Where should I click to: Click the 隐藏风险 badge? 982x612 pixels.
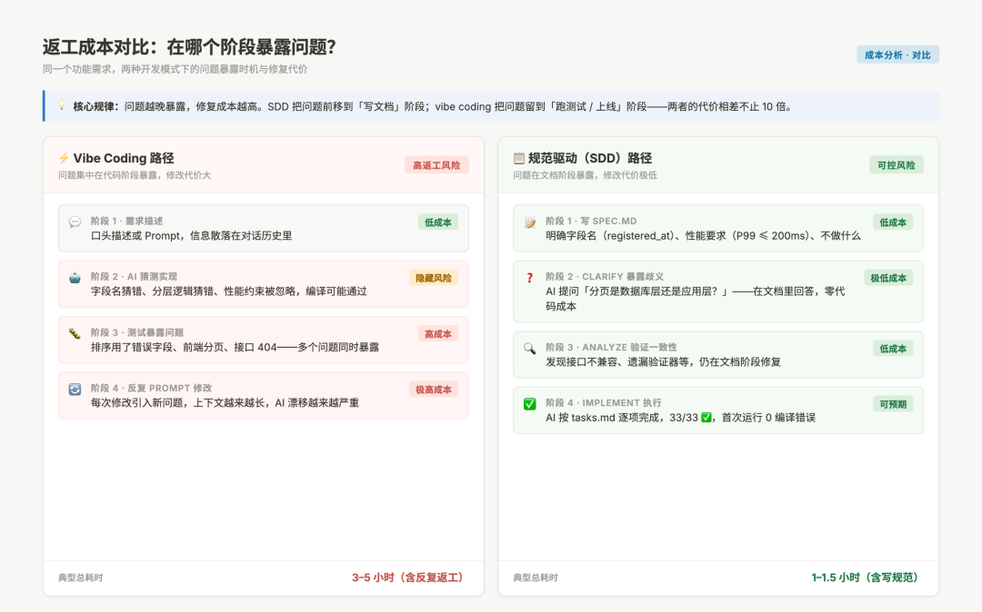pos(434,278)
